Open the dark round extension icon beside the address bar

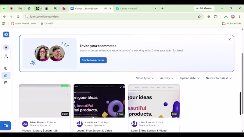click(209, 17)
